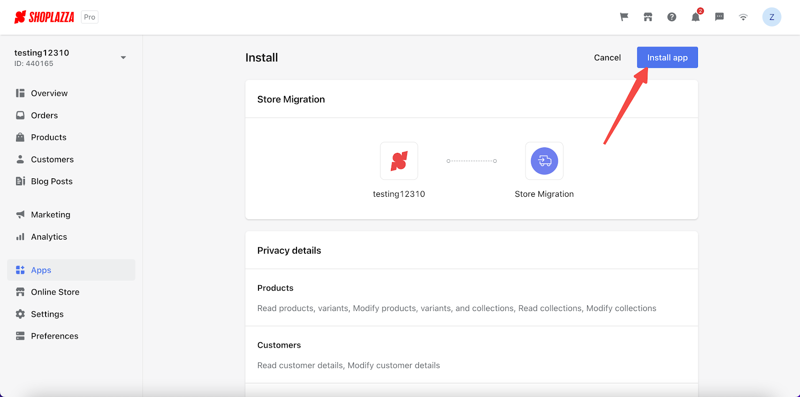Viewport: 800px width, 397px height.
Task: Click the Apps grid icon
Action: (x=20, y=270)
